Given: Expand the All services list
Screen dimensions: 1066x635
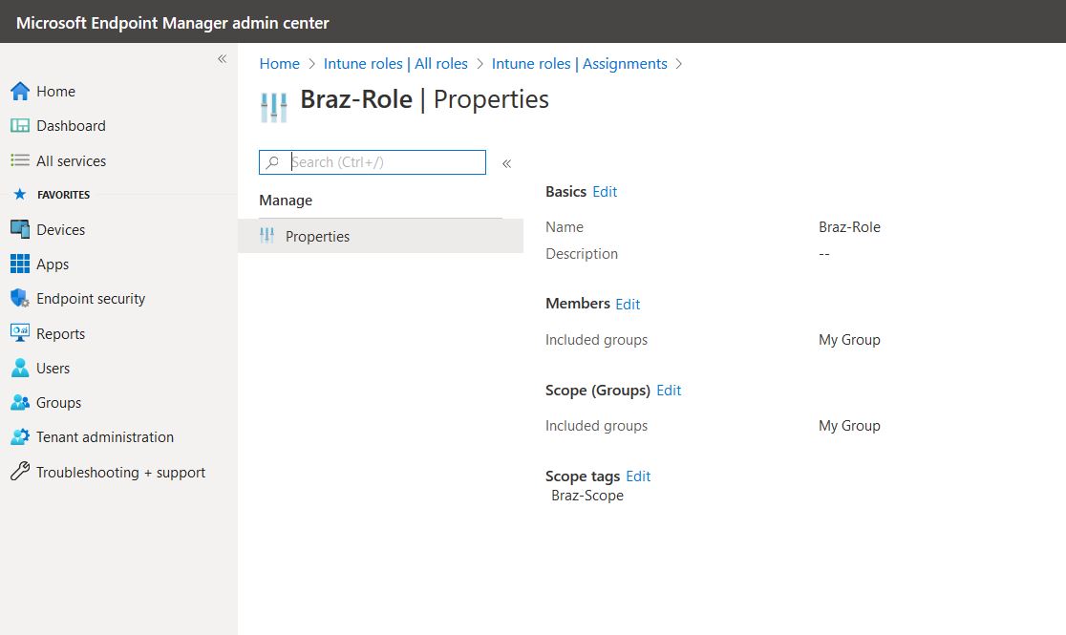Looking at the screenshot, I should [72, 160].
